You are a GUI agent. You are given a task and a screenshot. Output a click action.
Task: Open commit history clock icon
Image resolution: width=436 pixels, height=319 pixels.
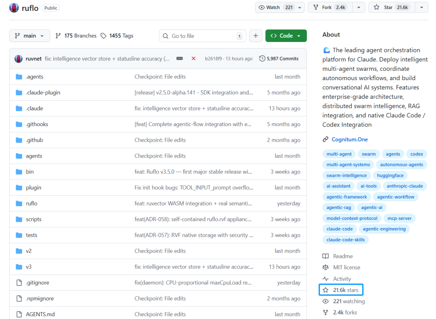click(262, 58)
